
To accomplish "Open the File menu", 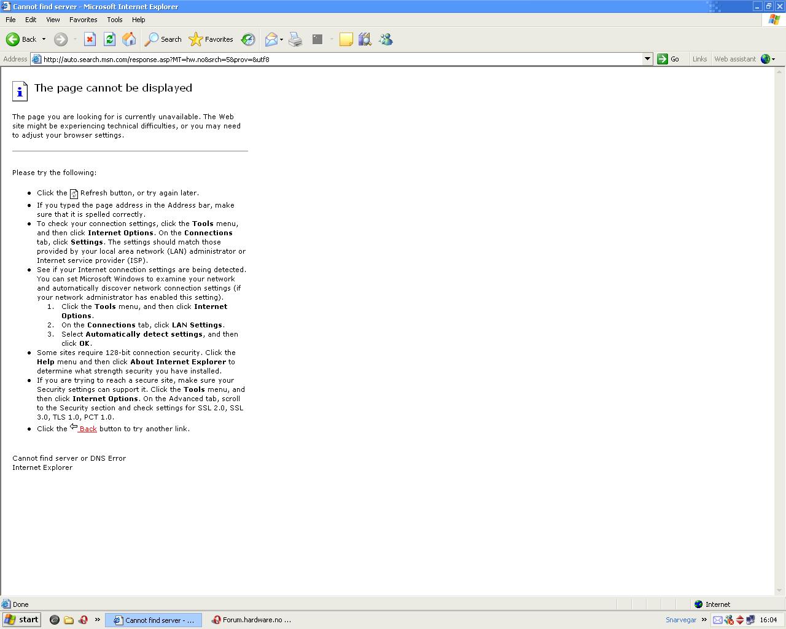I will tap(10, 20).
